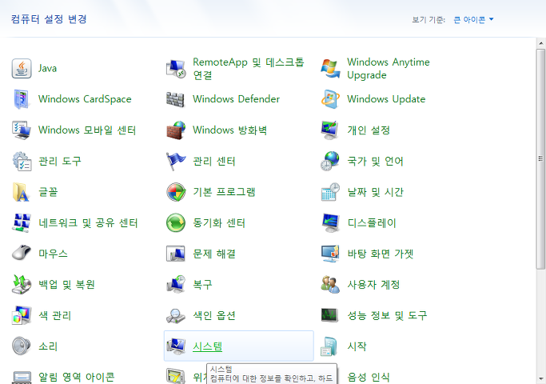Image resolution: width=546 pixels, height=384 pixels.
Task: Open the 색 관리 color icon
Action: coord(22,315)
